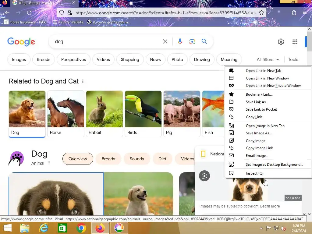Choose Open Link in New Tab
The image size is (312, 234).
point(268,71)
